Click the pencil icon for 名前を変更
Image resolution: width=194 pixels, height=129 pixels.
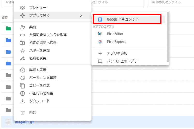tap(23, 58)
